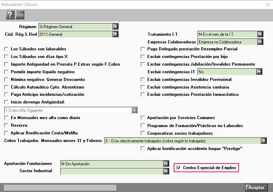Uncheck Centro Especial de Empleo
273x192 pixels.
[x=179, y=168]
